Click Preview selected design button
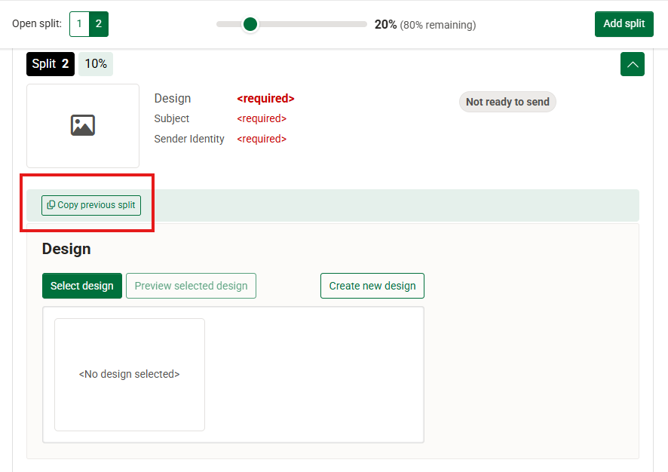Screen dimensions: 668x472 191,286
